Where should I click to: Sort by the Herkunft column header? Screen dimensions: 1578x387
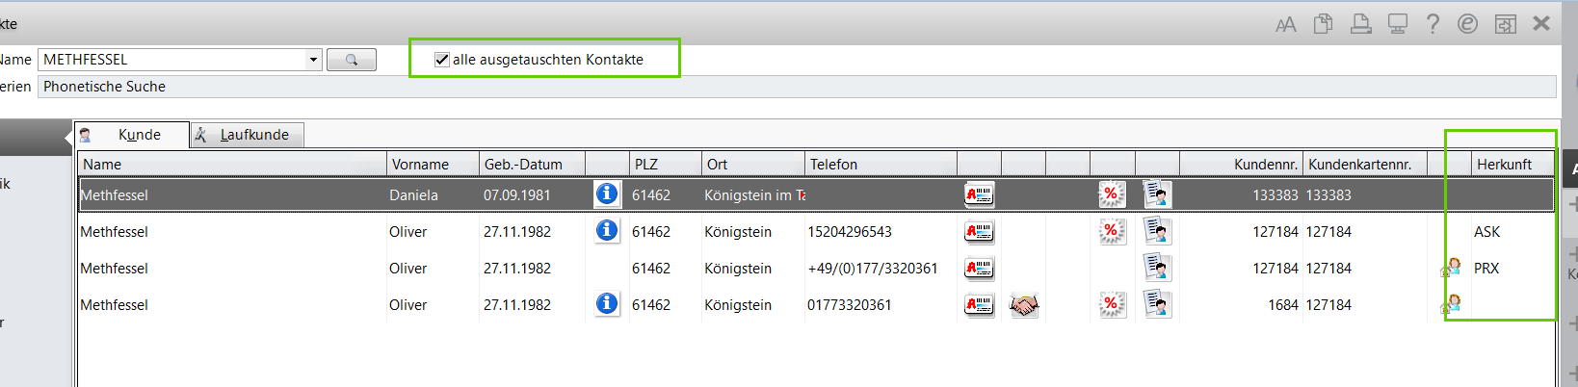coord(1504,165)
